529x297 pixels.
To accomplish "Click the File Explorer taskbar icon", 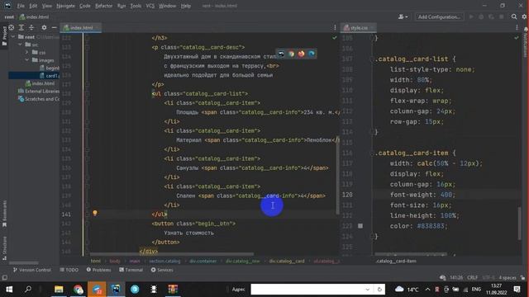I will [x=59, y=290].
